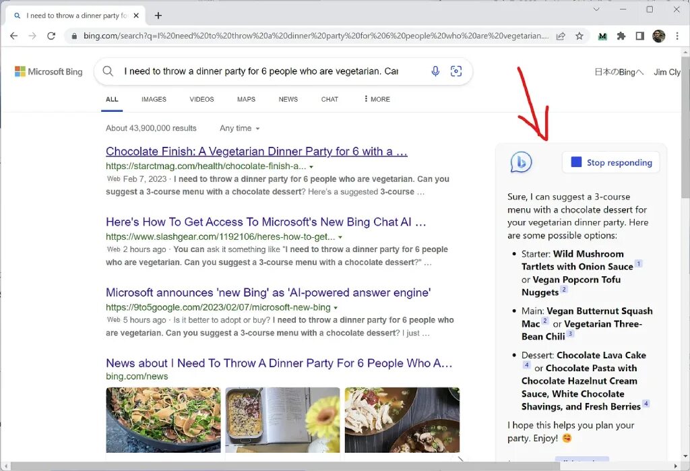Click the About 43,900,000 results text
This screenshot has width=690, height=471.
point(151,128)
